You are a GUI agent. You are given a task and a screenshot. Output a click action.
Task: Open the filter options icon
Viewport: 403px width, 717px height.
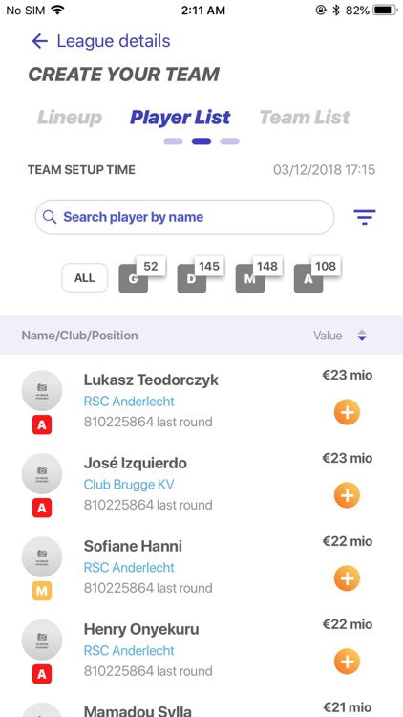click(x=364, y=217)
